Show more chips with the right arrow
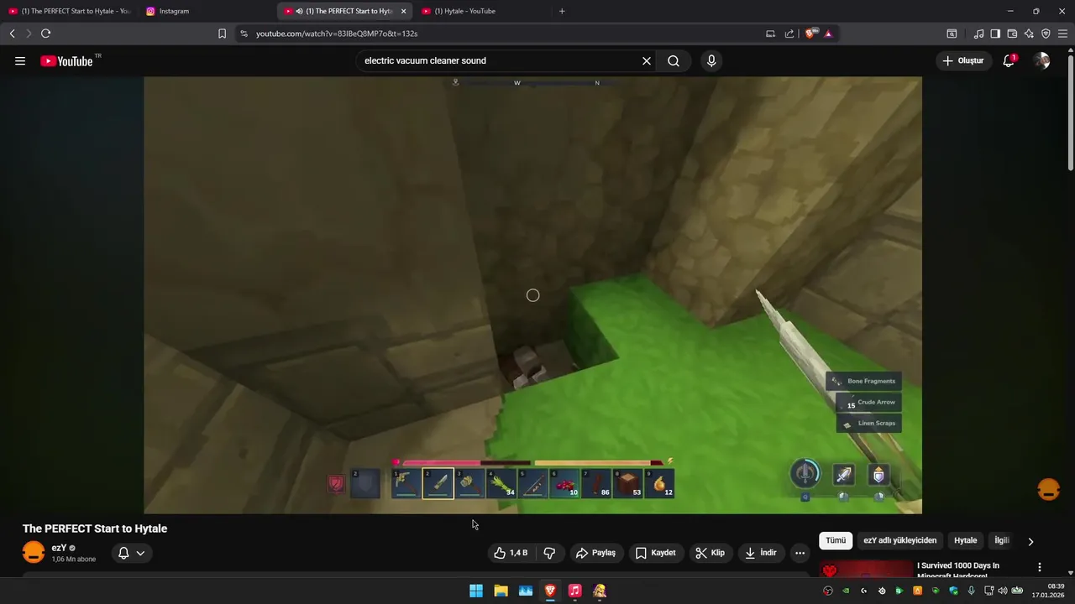This screenshot has height=604, width=1075. point(1030,541)
